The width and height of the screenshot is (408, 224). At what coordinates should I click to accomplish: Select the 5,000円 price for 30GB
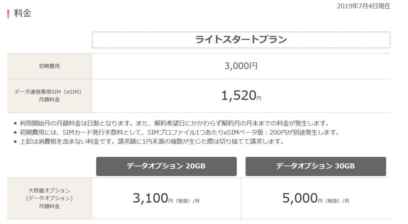click(300, 198)
